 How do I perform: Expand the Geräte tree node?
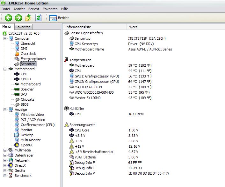tap(5, 170)
